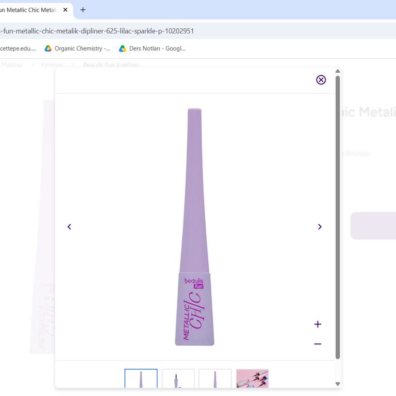The image size is (396, 396).
Task: Click the lightbox scrollbar up arrow
Action: click(x=338, y=71)
